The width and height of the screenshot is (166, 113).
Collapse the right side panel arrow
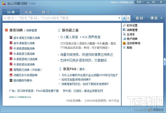(x=165, y=62)
